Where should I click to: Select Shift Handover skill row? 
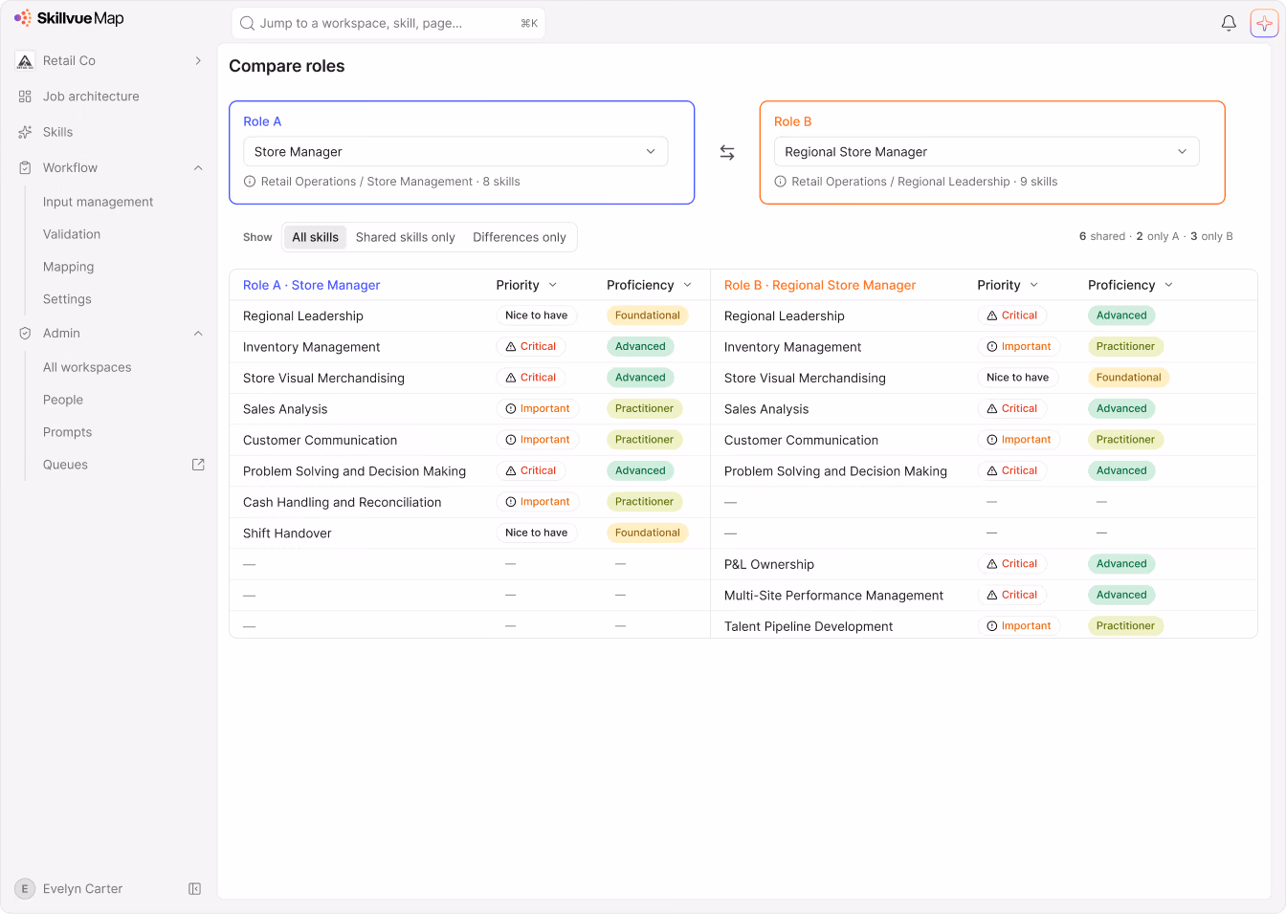[469, 533]
